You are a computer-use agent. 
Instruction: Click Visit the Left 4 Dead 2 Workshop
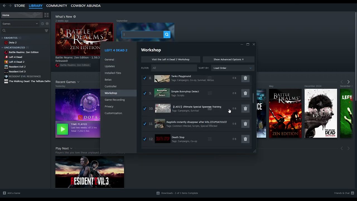pos(171,59)
